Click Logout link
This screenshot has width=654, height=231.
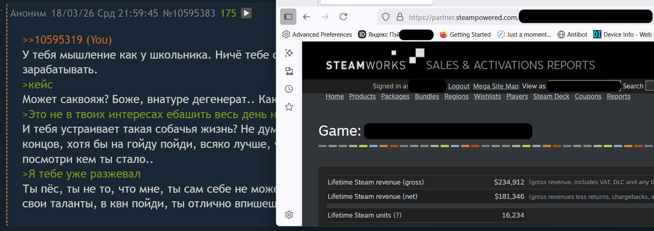click(459, 86)
